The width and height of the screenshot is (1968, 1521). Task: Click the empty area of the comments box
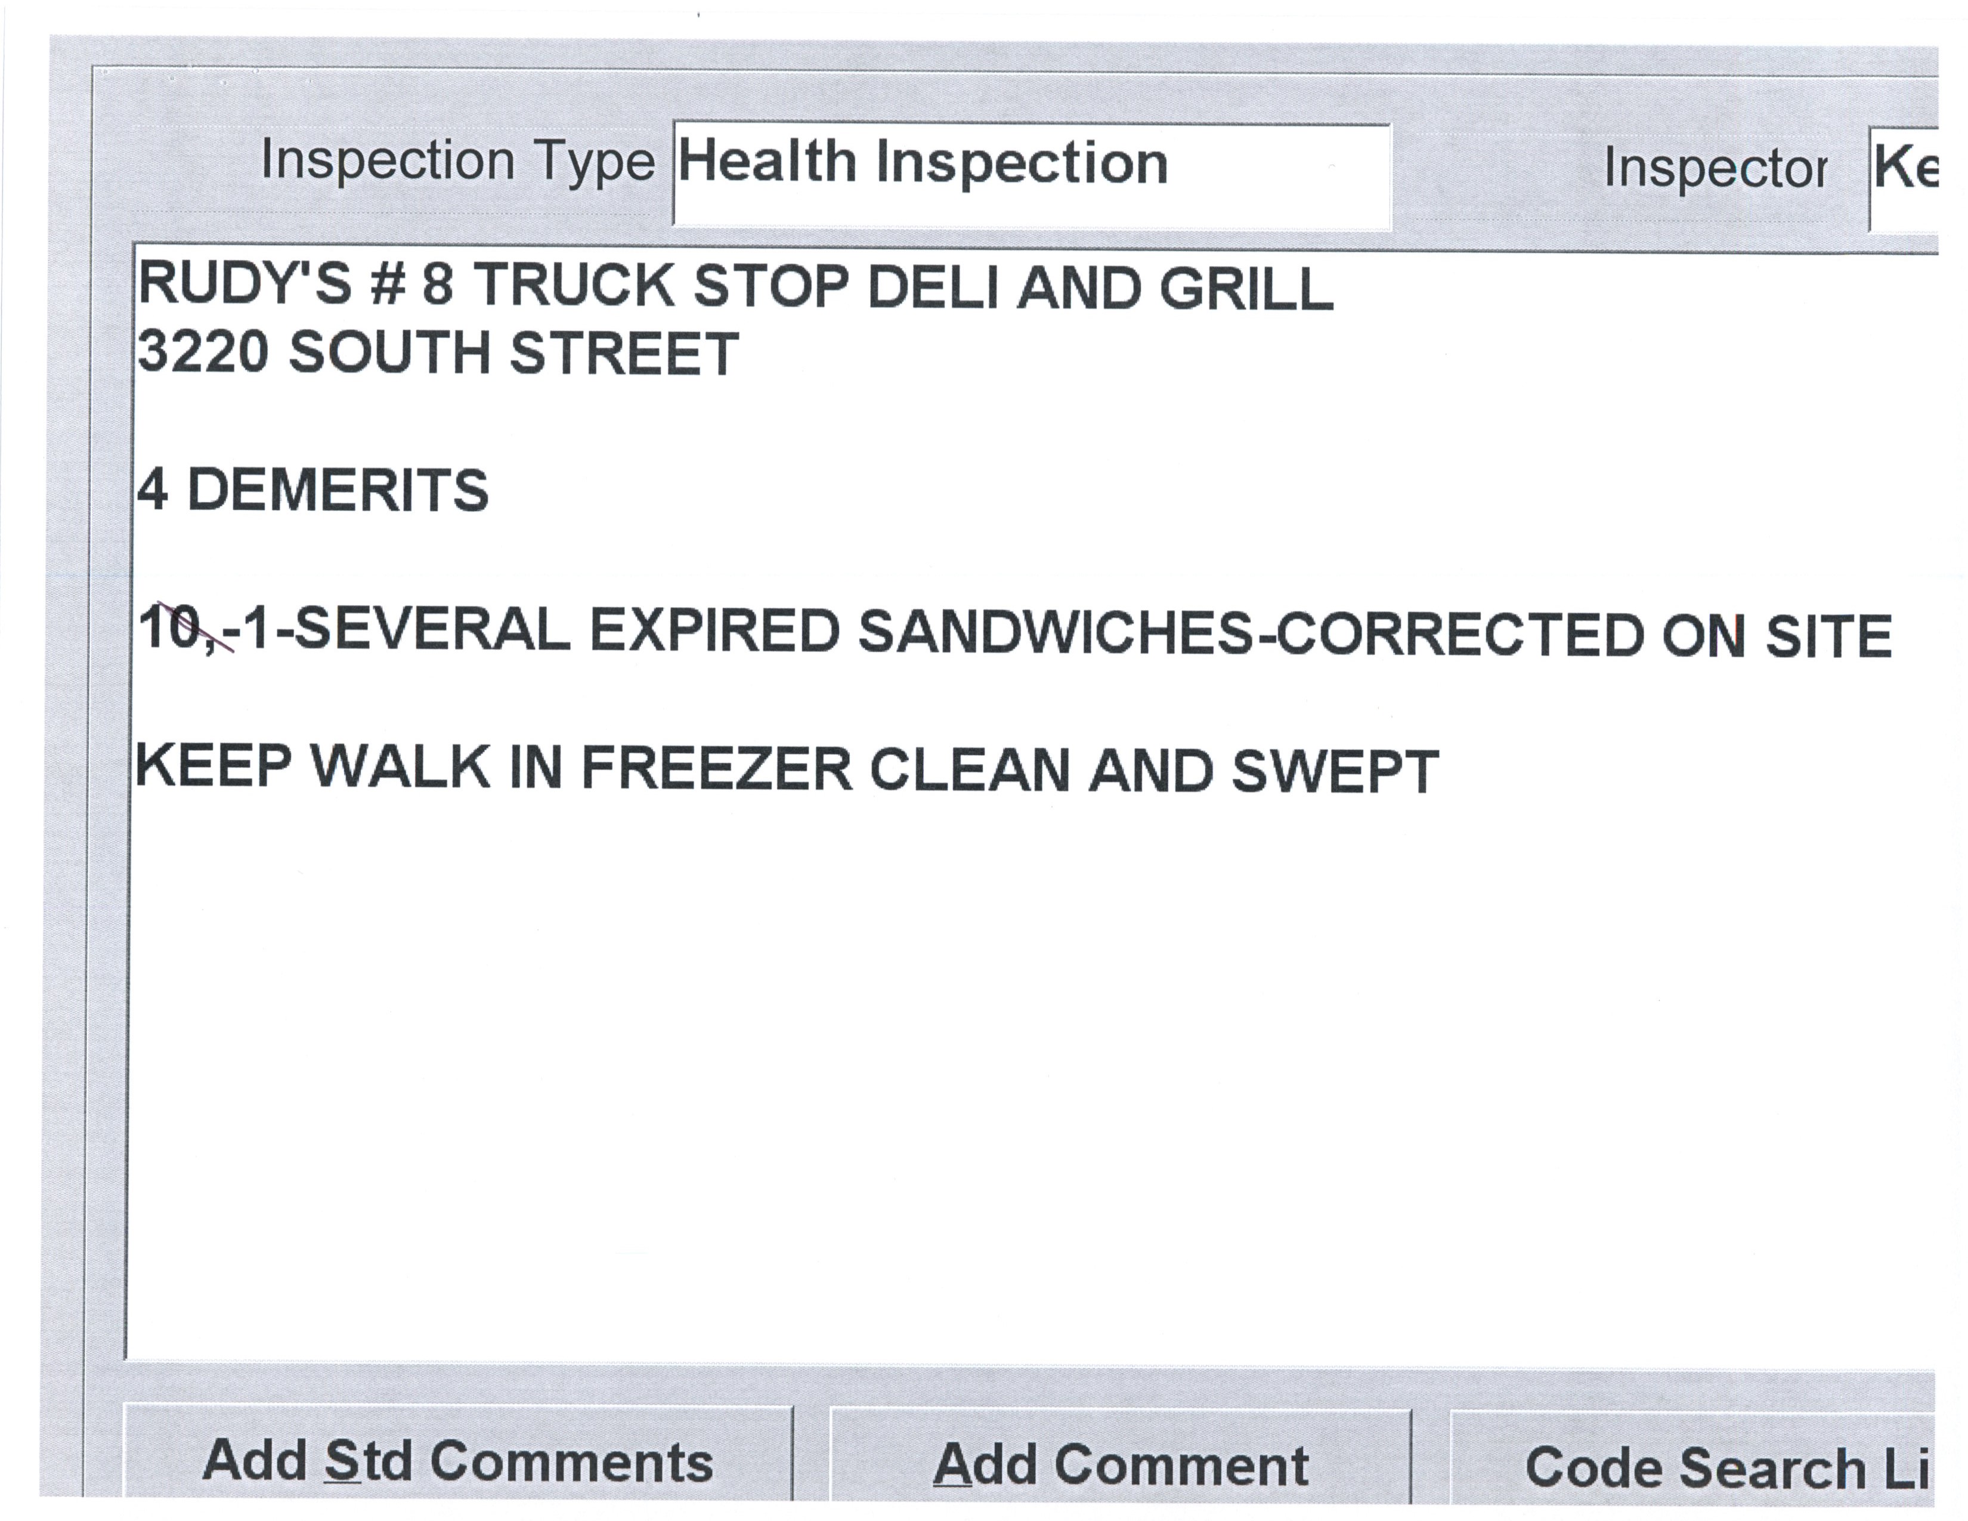tap(991, 1081)
